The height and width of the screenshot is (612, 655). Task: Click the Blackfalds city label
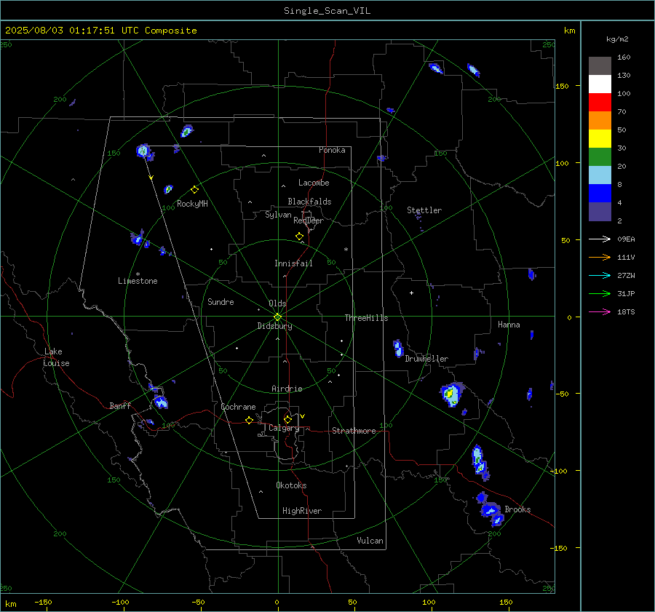point(309,202)
